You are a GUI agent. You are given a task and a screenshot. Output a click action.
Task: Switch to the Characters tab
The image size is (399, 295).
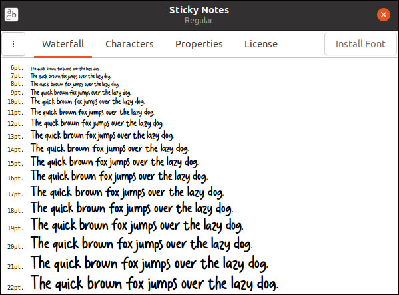(x=129, y=44)
